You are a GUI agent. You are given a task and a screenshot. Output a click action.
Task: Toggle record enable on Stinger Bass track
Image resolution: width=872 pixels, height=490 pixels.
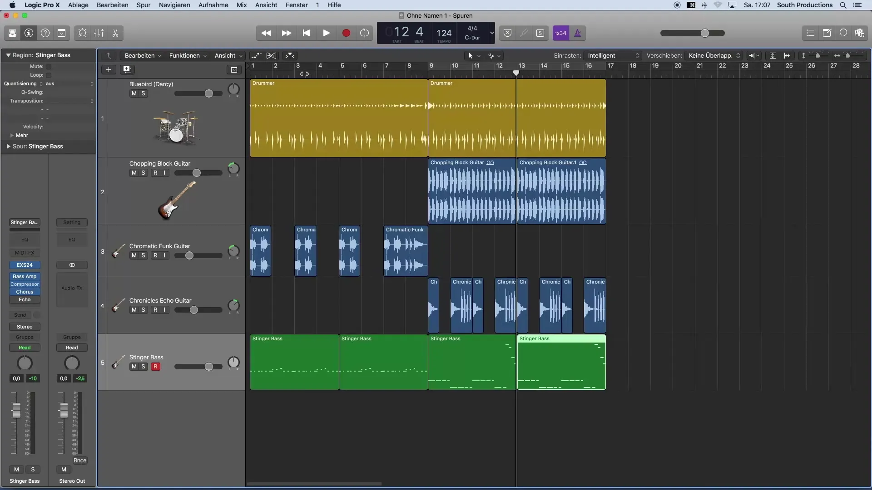click(x=155, y=367)
